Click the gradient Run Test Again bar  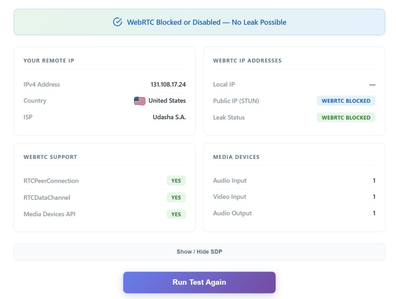[199, 282]
